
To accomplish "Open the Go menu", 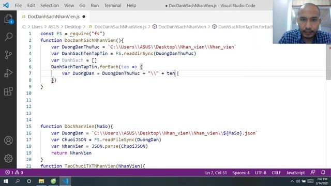I will pos(82,6).
